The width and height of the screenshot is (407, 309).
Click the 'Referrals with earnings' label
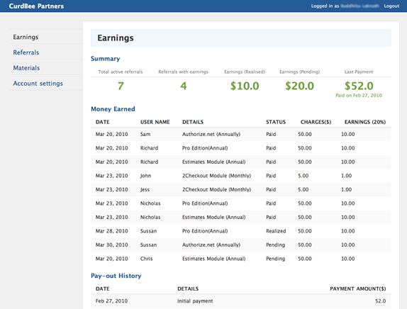(x=183, y=72)
